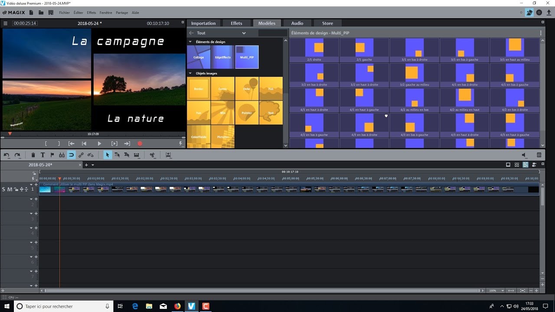Image resolution: width=555 pixels, height=312 pixels.
Task: Click the insert object icon in toolbar
Action: pyautogui.click(x=168, y=155)
